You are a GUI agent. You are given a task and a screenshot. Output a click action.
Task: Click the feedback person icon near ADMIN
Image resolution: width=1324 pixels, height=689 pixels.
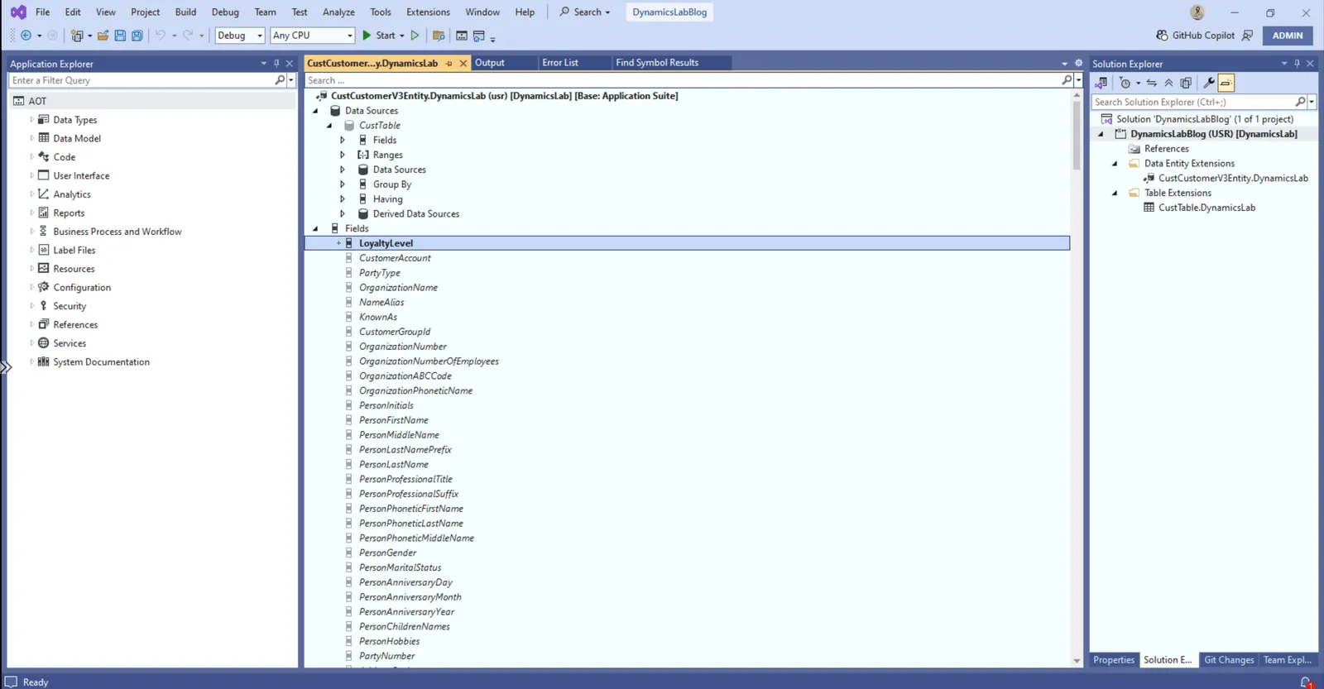pyautogui.click(x=1247, y=36)
